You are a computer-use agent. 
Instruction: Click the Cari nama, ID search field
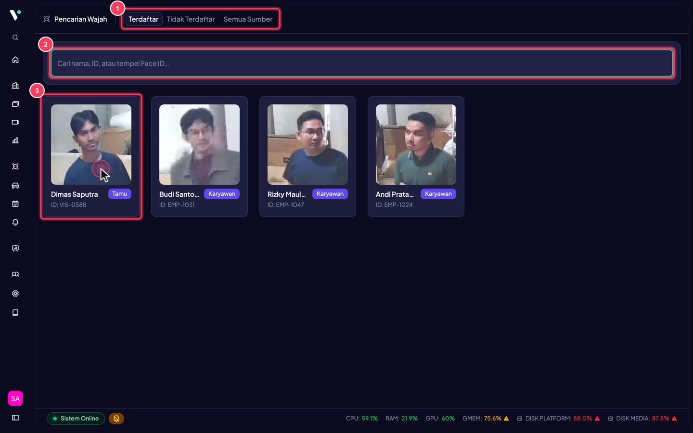(x=362, y=63)
